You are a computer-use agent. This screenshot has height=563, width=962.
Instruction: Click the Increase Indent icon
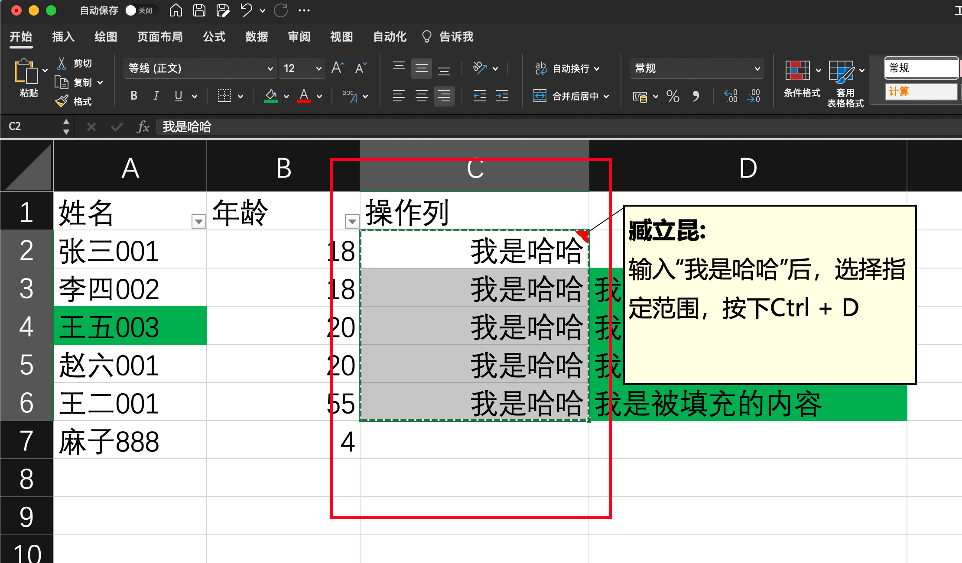[502, 96]
